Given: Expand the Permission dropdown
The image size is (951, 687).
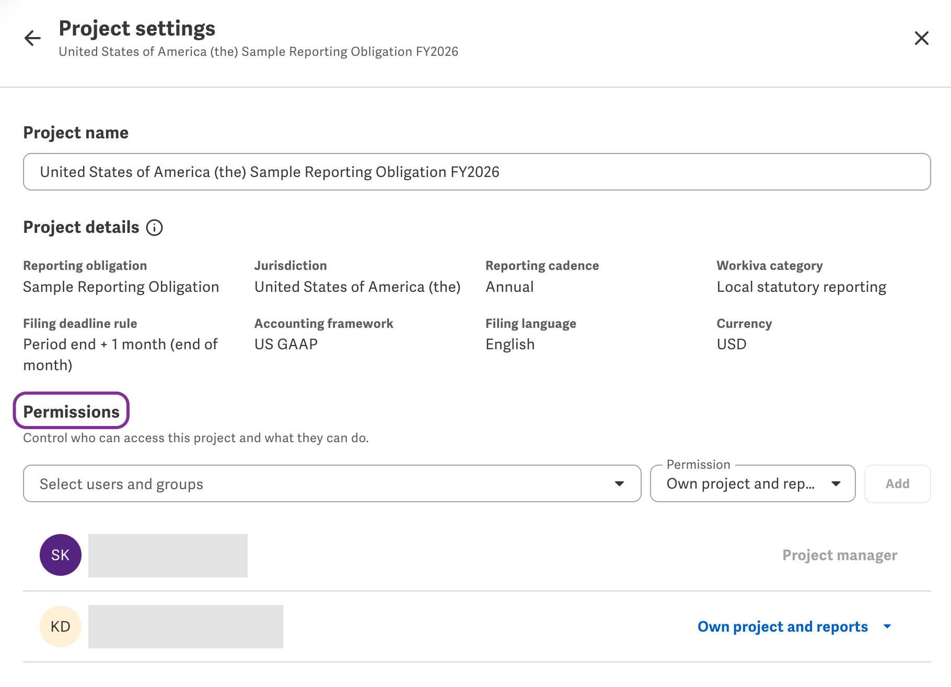Looking at the screenshot, I should click(x=752, y=483).
